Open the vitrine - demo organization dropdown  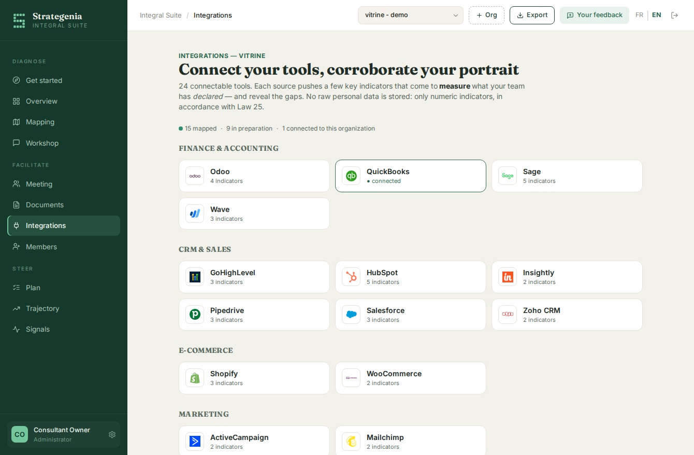tap(411, 15)
